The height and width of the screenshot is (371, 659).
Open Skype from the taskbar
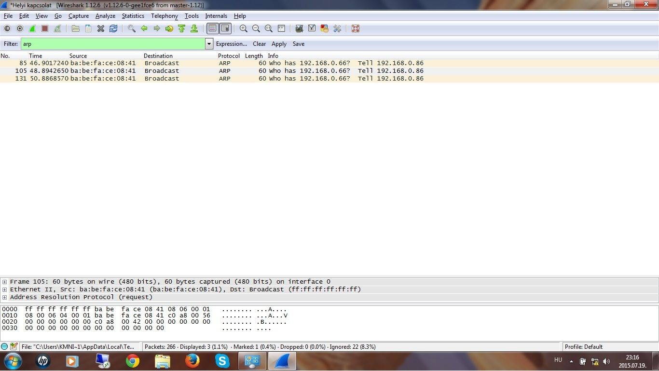(x=222, y=361)
